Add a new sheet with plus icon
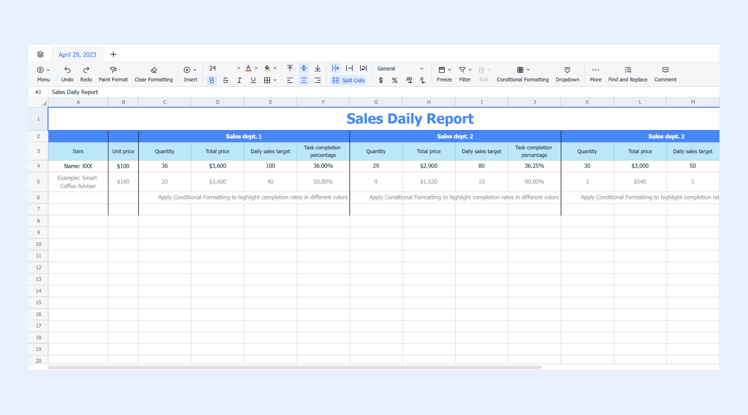The height and width of the screenshot is (415, 748). [113, 54]
